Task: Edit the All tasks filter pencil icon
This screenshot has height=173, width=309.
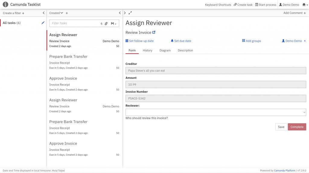Action: 43,23
